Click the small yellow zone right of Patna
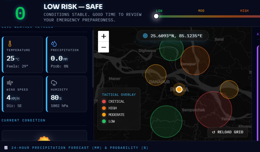The width and height of the screenshot is (260, 152). 229,90
